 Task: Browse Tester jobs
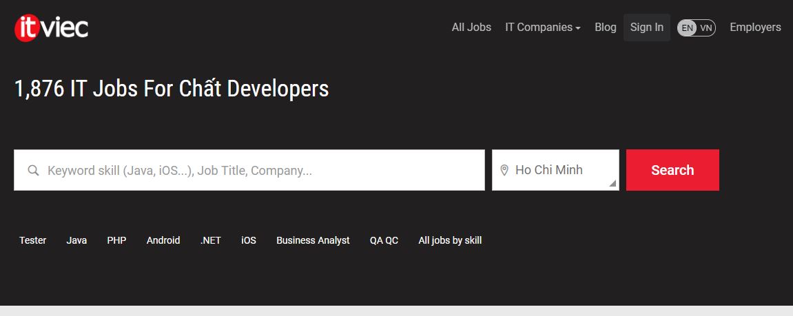[x=33, y=240]
